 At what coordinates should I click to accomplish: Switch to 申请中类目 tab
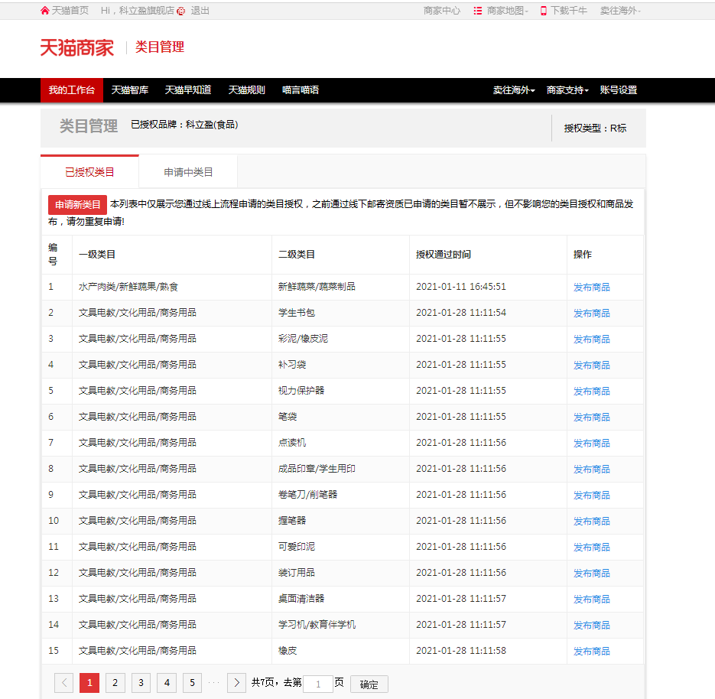point(188,172)
